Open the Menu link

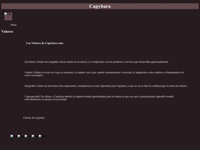(13, 25)
